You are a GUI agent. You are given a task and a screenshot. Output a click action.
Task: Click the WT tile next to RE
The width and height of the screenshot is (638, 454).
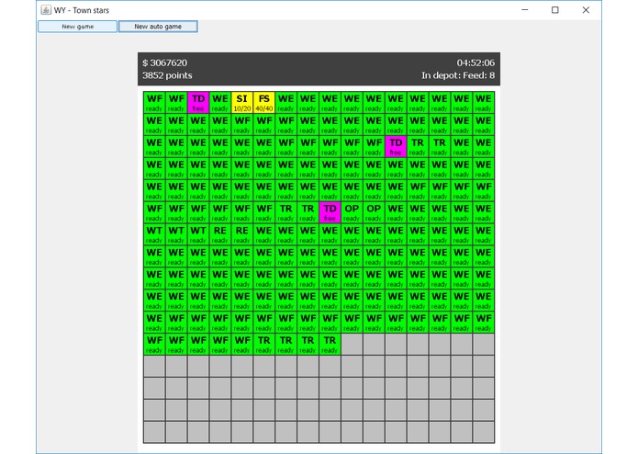coord(198,234)
